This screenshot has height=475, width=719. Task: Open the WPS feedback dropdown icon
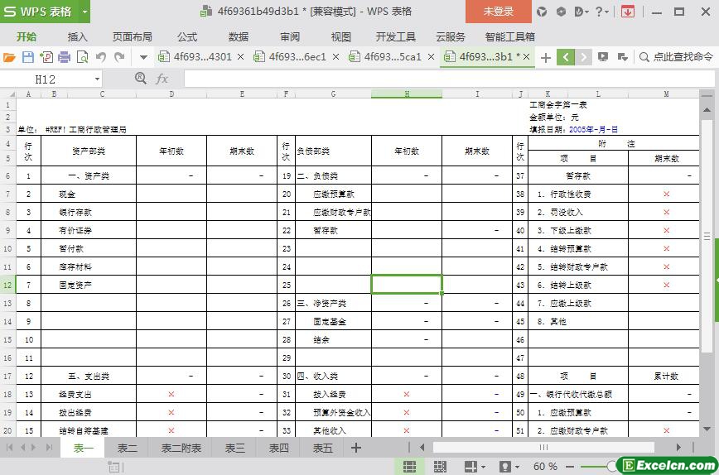pyautogui.click(x=581, y=12)
